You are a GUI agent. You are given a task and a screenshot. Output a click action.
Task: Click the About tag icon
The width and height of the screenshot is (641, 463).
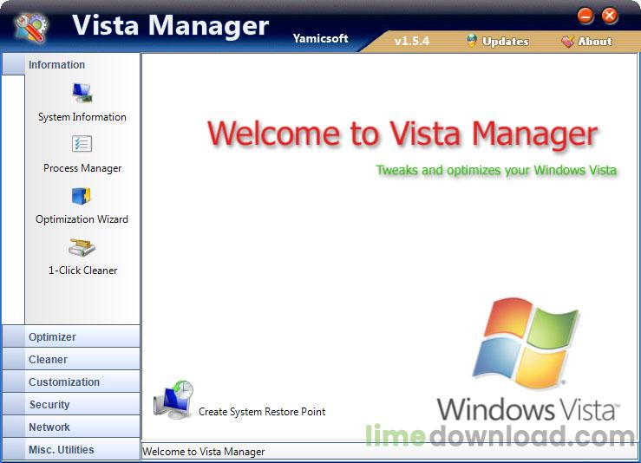568,41
